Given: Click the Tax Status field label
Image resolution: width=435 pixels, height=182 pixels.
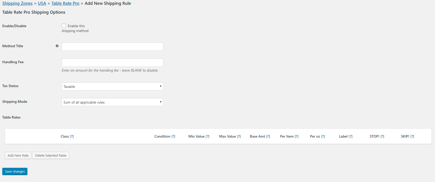Looking at the screenshot, I should (10, 86).
